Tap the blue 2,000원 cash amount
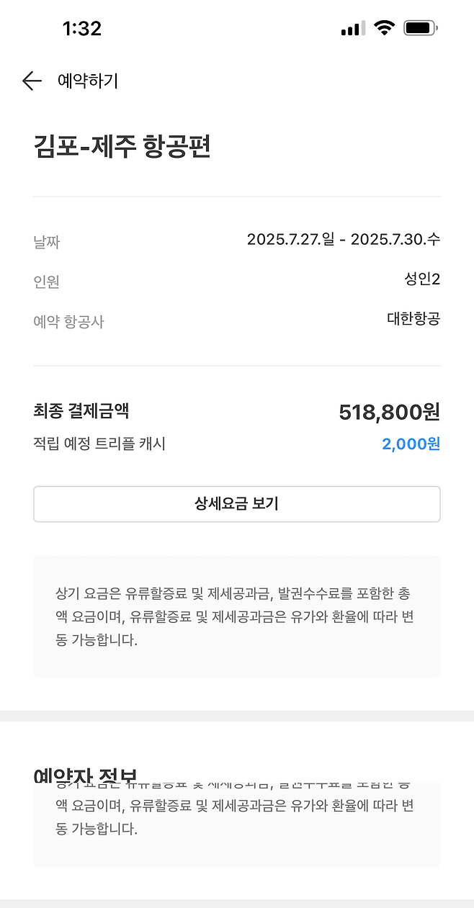The height and width of the screenshot is (908, 474). click(411, 444)
